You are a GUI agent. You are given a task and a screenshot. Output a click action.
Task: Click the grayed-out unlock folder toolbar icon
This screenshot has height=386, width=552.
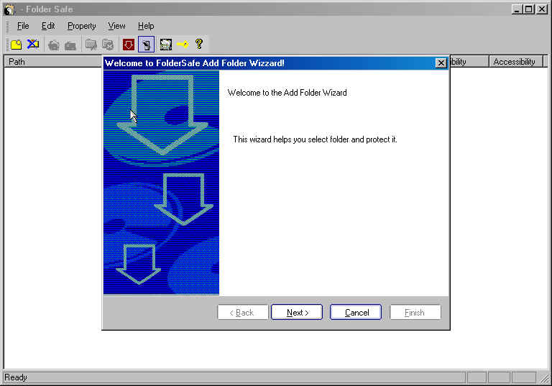click(70, 45)
